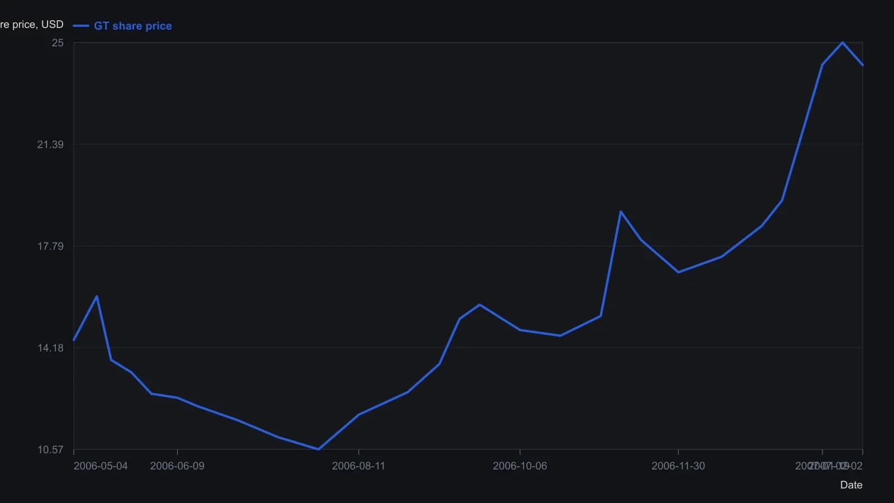This screenshot has height=503, width=894.
Task: Click the share price USD axis title
Action: tap(32, 24)
